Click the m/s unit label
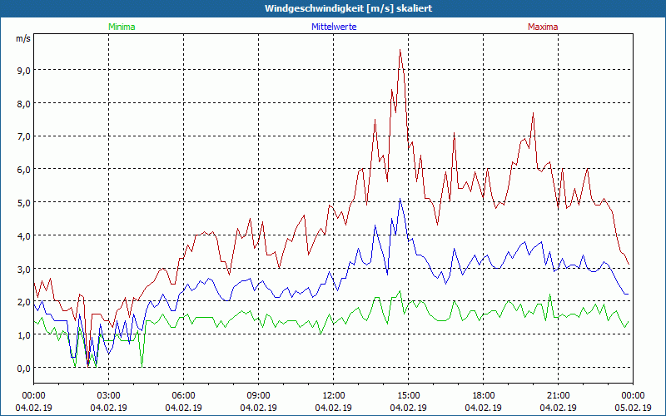Viewport: 666px width, 416px height. [23, 39]
